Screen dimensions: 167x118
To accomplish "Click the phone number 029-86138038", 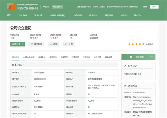I will (139, 92).
